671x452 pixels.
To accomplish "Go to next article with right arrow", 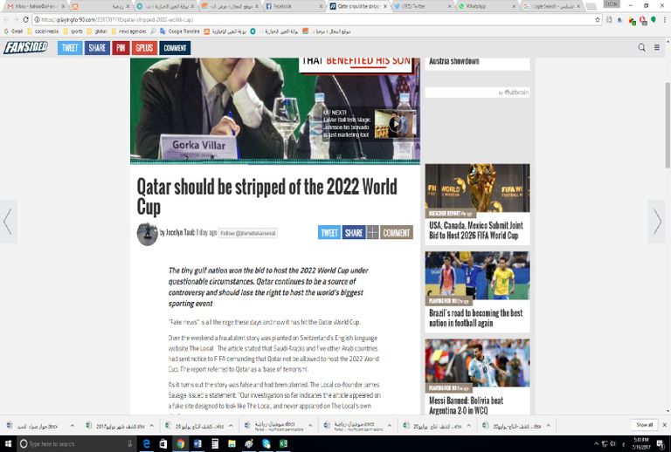I will tap(657, 222).
